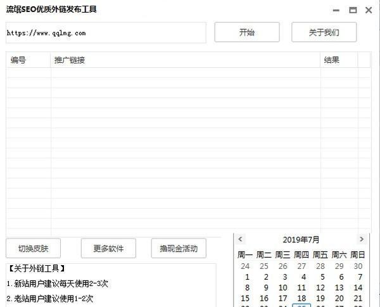380x307 pixels.
Task: Select July 7 in the calendar
Action: pos(360,277)
